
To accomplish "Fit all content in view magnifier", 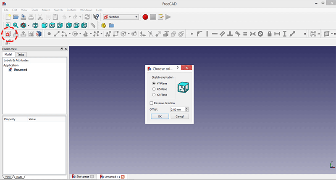I will pyautogui.click(x=8, y=25).
